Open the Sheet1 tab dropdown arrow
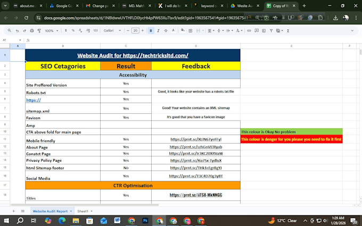This screenshot has height=226, width=362. 92,211
